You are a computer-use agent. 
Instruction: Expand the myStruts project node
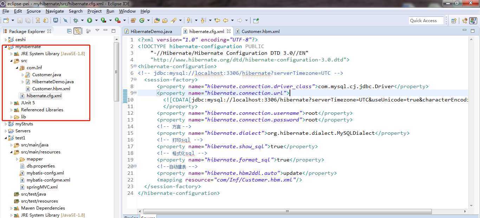tap(6, 124)
